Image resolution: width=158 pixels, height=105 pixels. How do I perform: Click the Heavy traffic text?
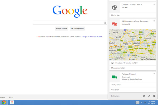[126, 24]
